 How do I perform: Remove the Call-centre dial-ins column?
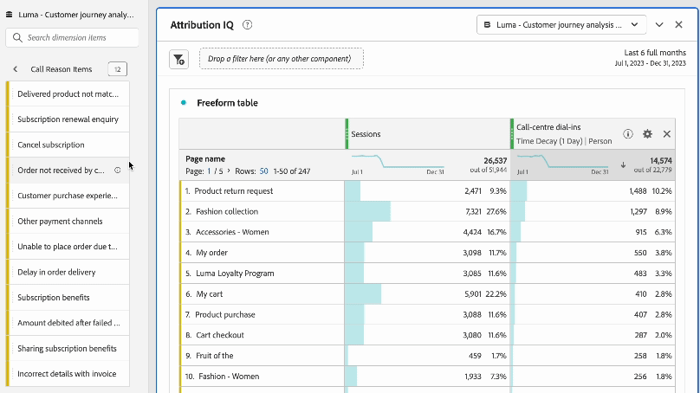pyautogui.click(x=667, y=134)
